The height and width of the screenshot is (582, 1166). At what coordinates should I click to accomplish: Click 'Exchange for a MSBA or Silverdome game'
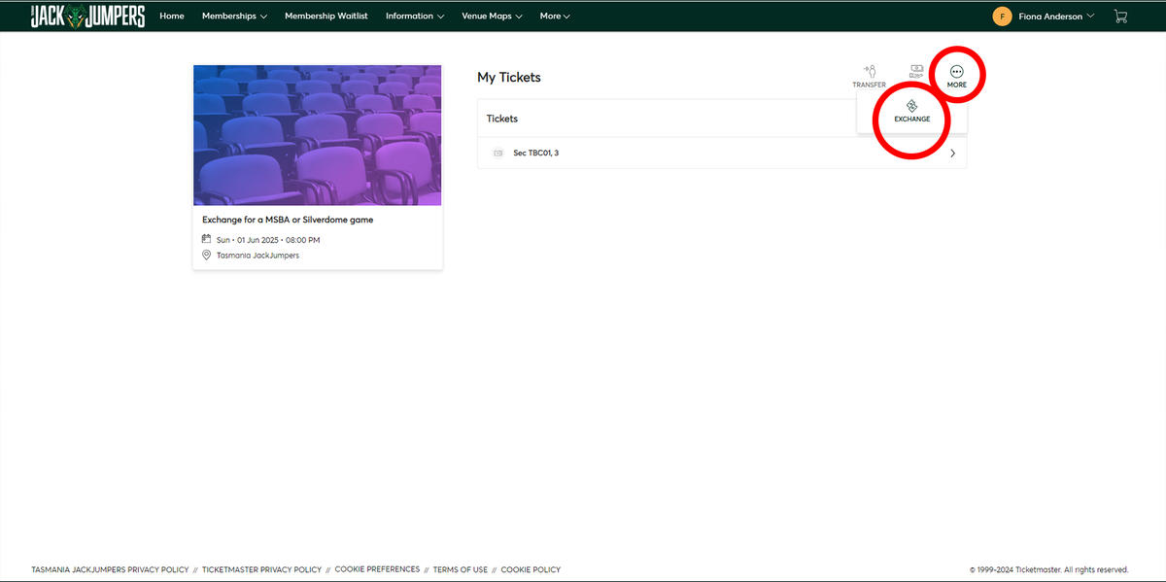288,220
